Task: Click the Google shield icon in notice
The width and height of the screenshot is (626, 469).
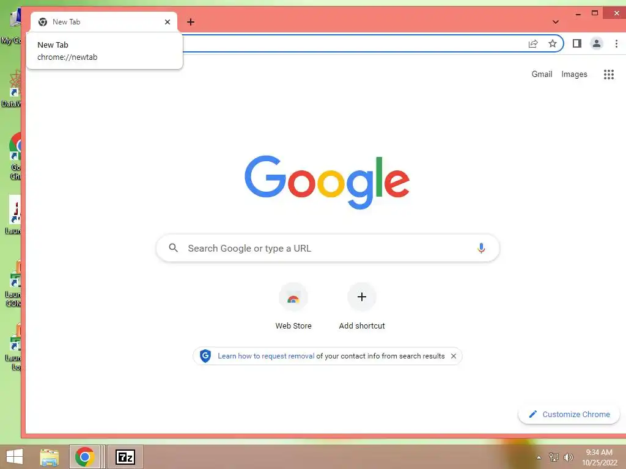Action: pyautogui.click(x=205, y=356)
